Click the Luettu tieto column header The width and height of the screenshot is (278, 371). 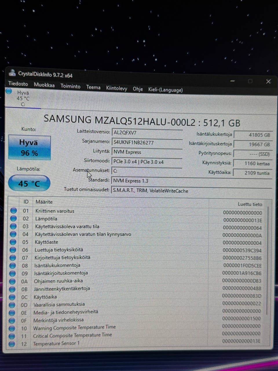(250, 204)
